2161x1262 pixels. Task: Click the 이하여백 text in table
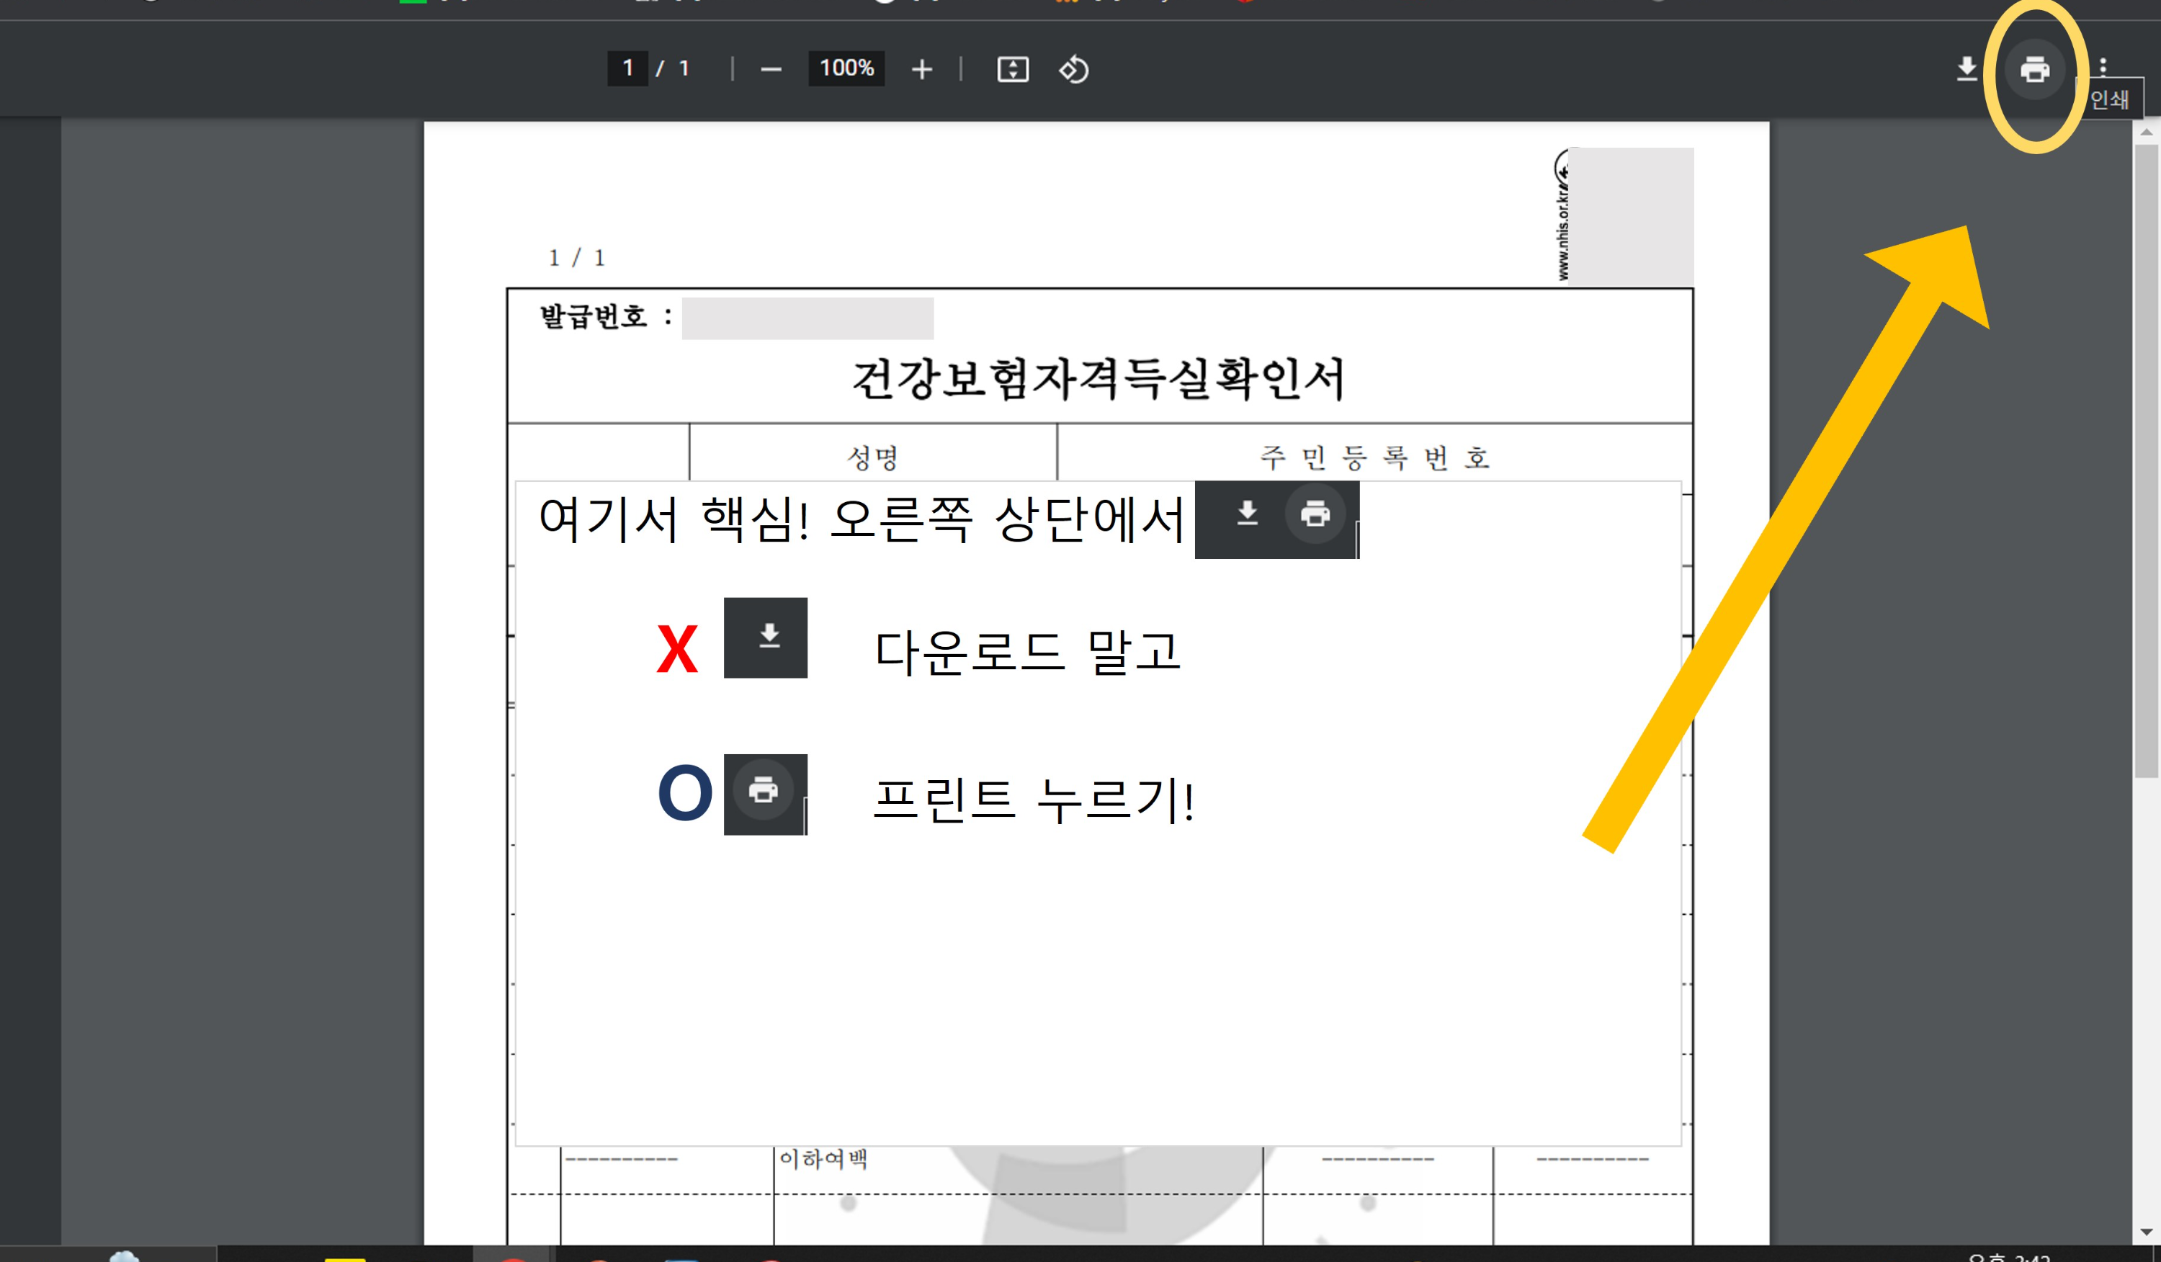(823, 1159)
